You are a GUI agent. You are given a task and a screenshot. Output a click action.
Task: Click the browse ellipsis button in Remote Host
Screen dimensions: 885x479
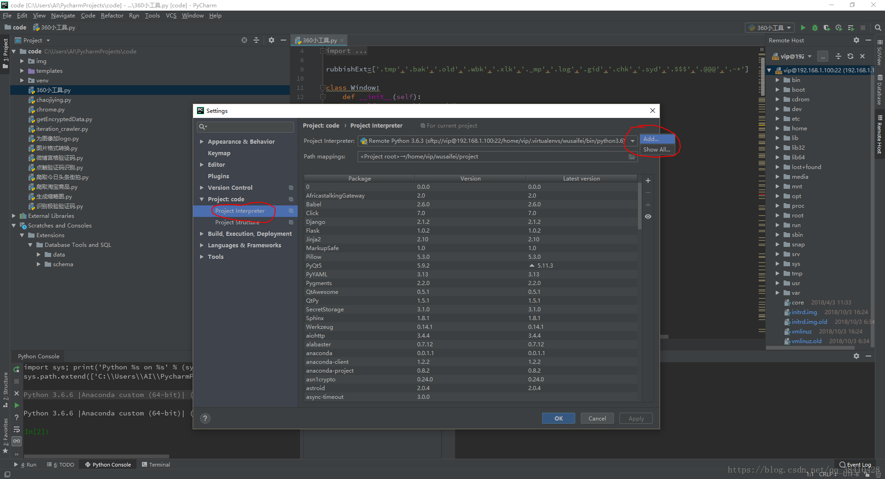[823, 56]
